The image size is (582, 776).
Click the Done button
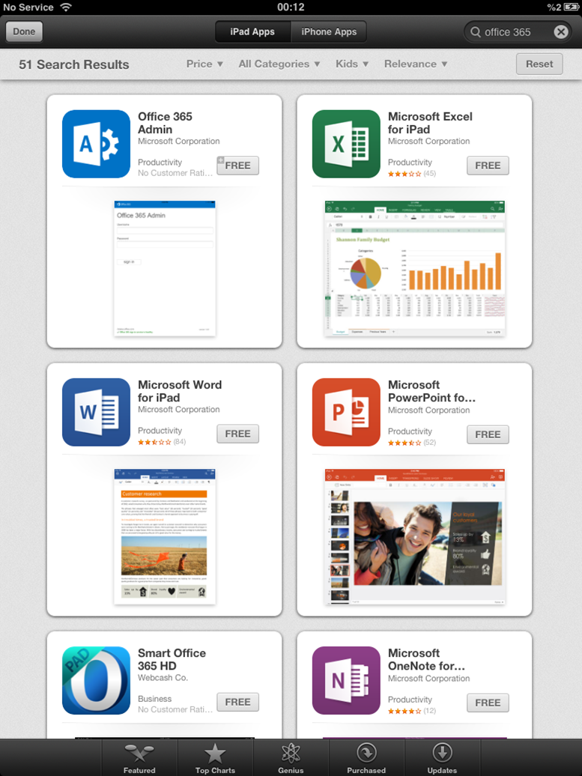(24, 31)
